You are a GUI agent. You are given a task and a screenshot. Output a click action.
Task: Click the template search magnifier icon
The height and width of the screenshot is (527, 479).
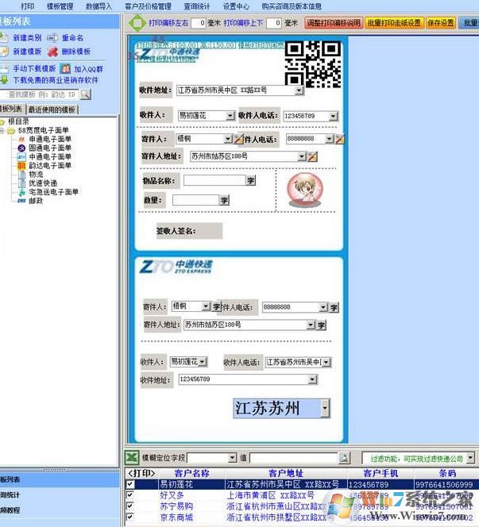tap(86, 94)
